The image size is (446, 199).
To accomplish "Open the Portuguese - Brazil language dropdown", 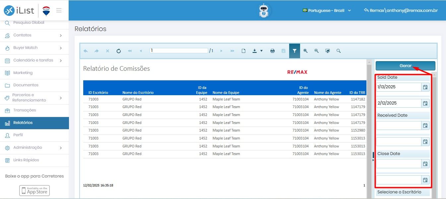I will [327, 11].
